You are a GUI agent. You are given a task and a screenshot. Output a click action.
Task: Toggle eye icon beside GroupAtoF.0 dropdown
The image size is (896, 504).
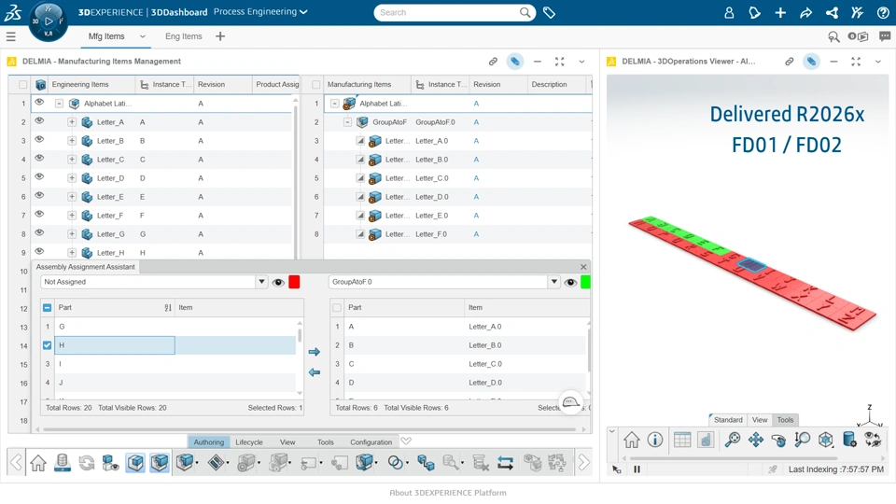[570, 282]
